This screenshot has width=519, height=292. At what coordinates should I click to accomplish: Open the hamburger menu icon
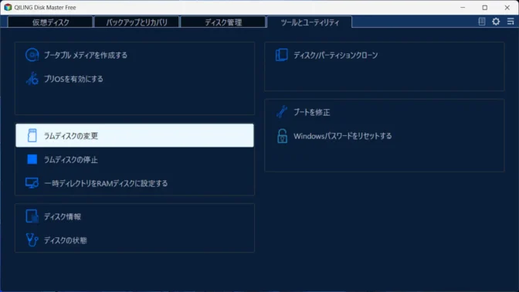click(x=511, y=22)
